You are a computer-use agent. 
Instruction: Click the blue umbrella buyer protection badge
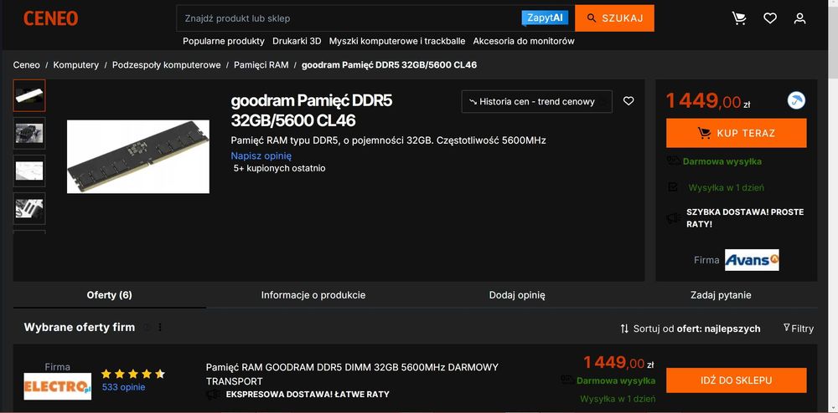point(796,100)
